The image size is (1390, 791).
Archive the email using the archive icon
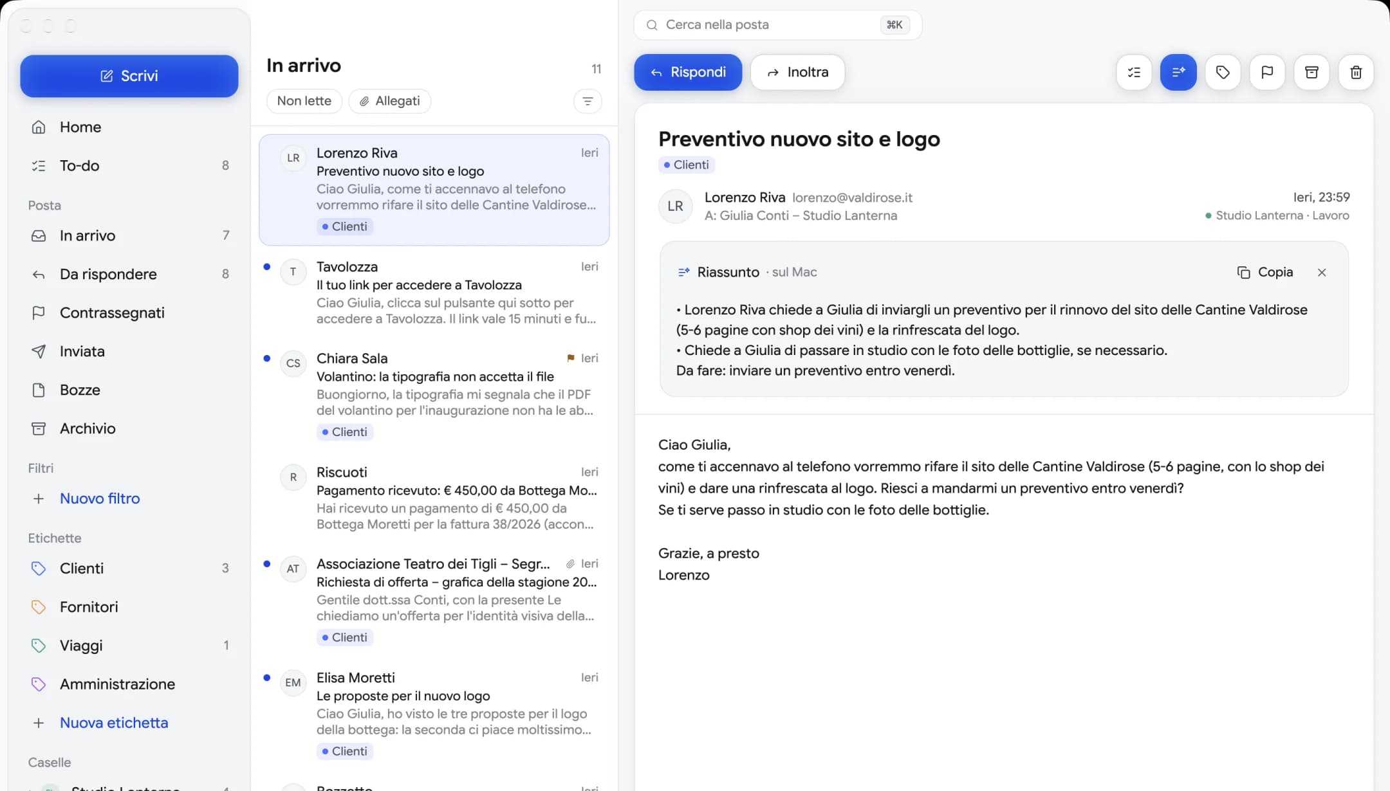[x=1311, y=73]
